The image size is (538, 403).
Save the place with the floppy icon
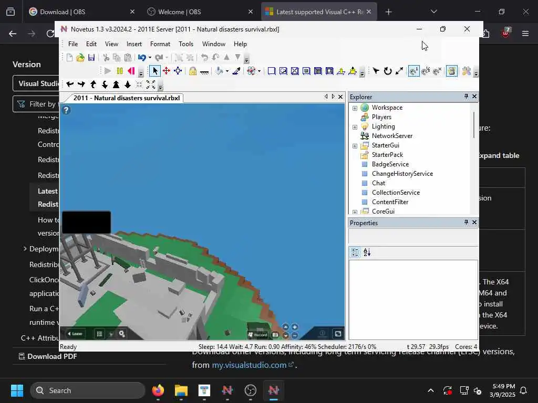[x=91, y=58]
